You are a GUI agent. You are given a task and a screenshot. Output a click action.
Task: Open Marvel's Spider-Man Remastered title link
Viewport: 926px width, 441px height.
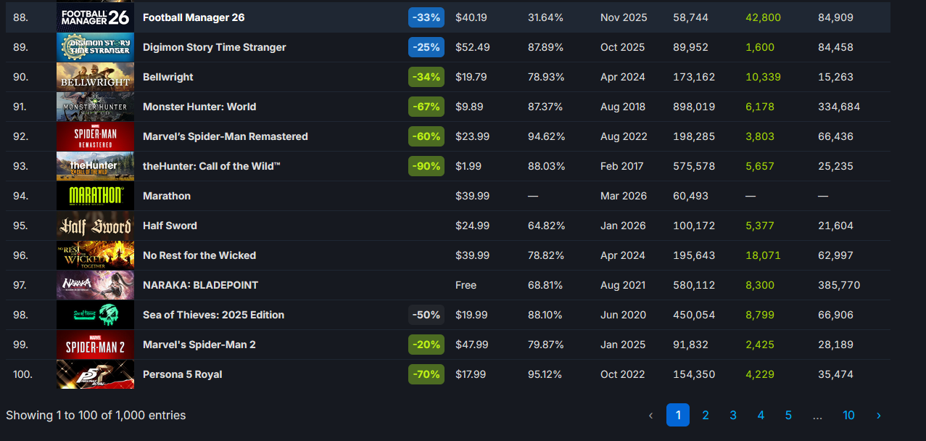click(x=226, y=136)
